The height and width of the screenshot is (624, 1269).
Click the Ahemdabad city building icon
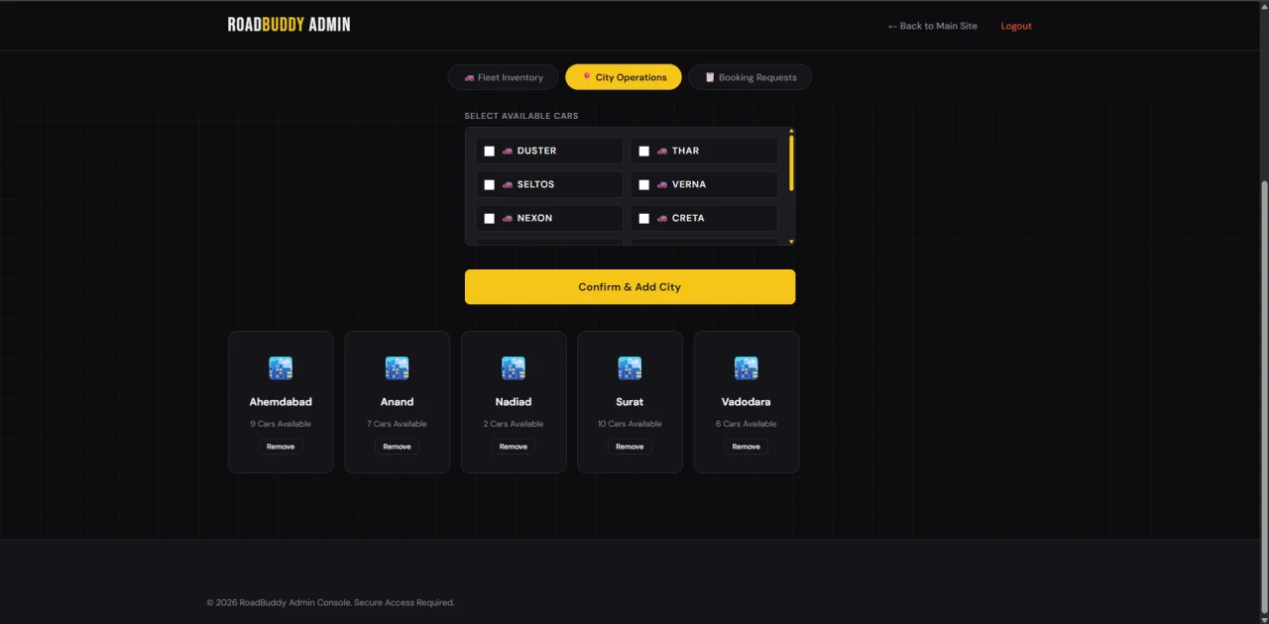coord(281,368)
